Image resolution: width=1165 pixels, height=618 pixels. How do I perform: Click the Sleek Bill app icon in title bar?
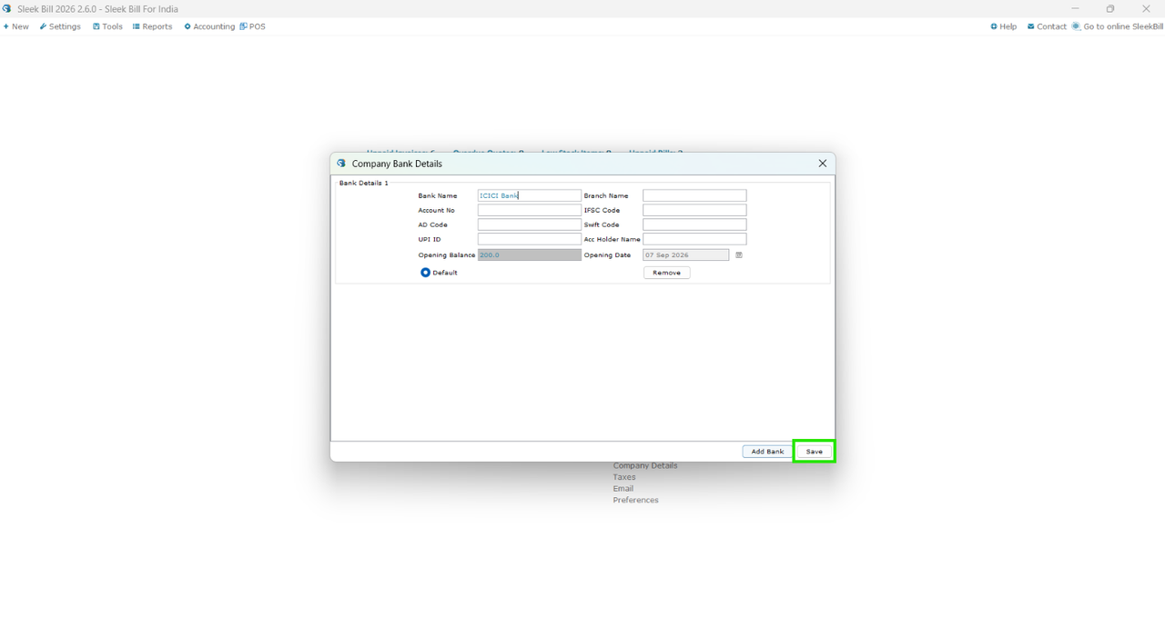coord(7,9)
